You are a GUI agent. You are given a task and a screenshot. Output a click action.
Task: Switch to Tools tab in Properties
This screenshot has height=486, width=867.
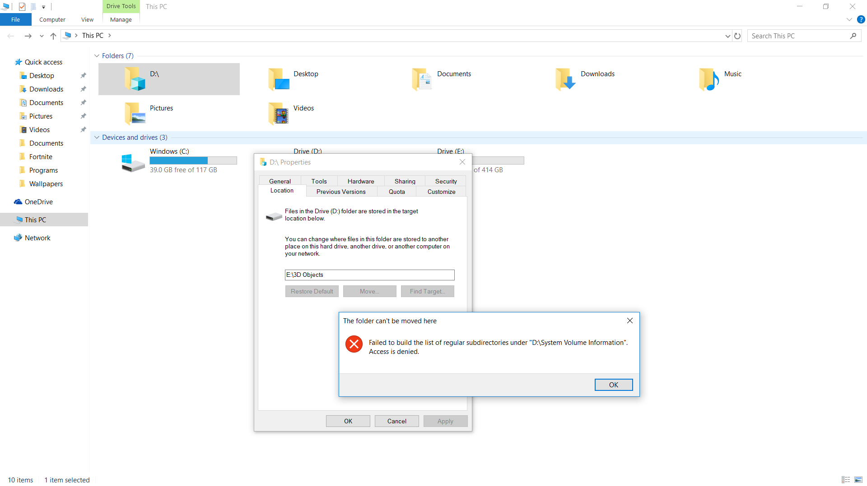click(x=319, y=181)
